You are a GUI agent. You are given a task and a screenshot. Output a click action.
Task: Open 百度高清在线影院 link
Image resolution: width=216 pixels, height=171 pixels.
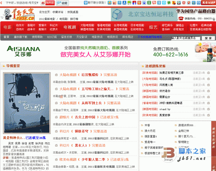[x=201, y=29]
